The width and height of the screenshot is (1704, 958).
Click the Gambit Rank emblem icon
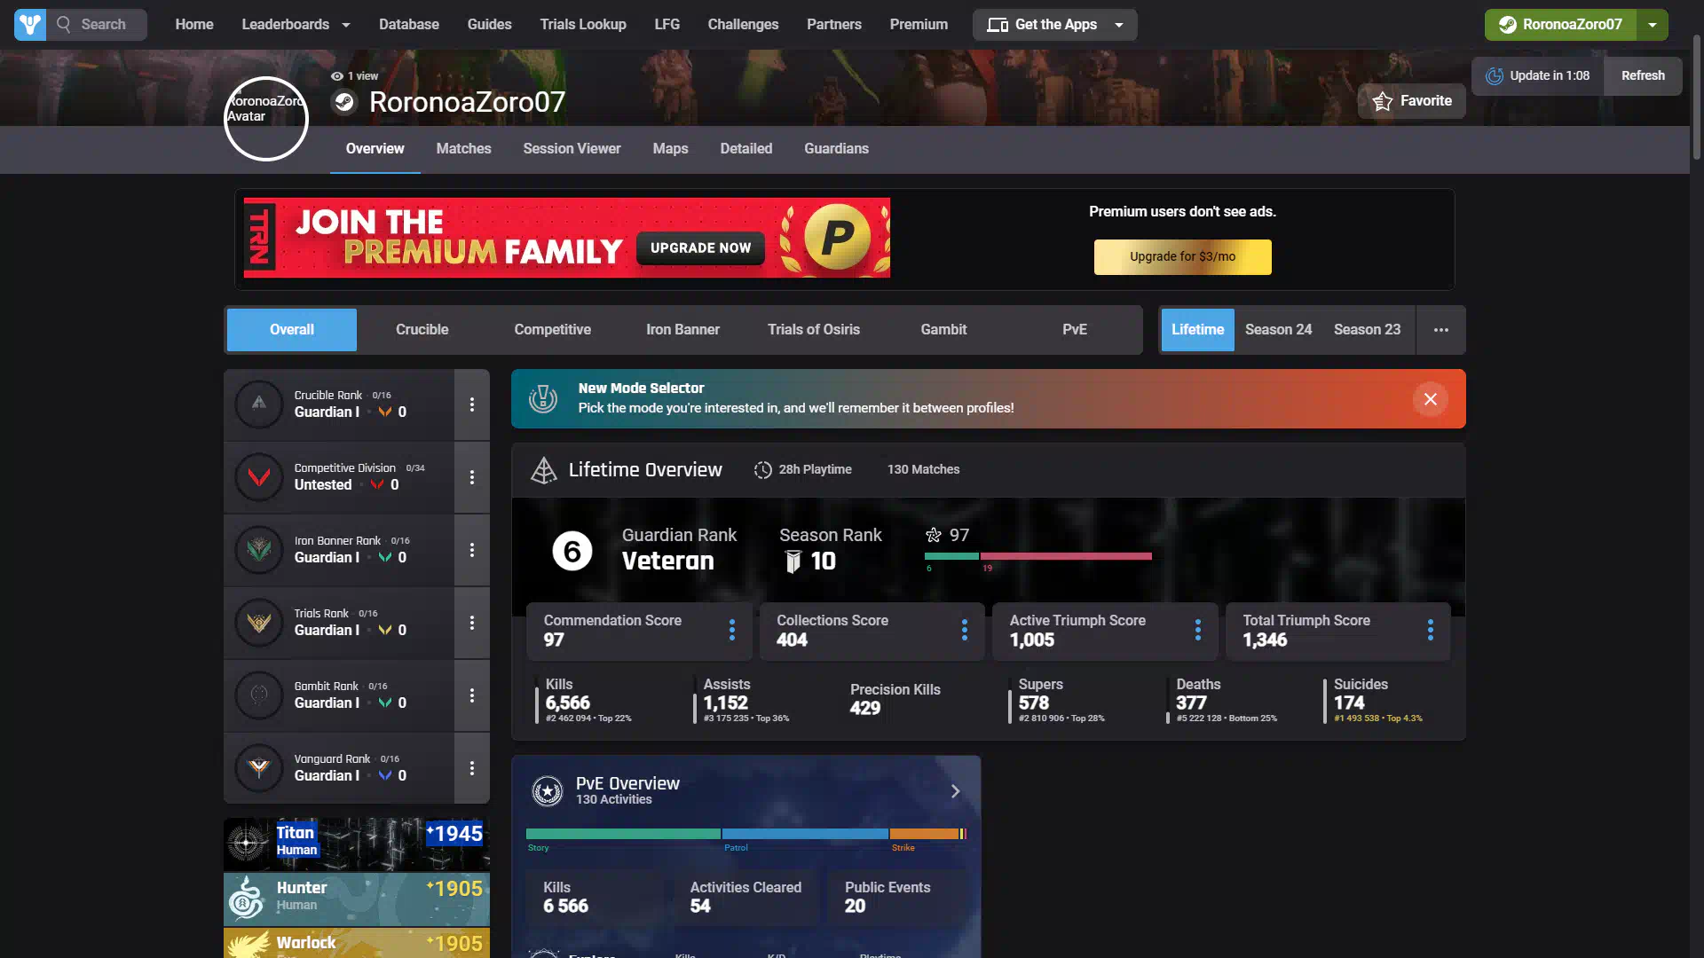(x=259, y=695)
